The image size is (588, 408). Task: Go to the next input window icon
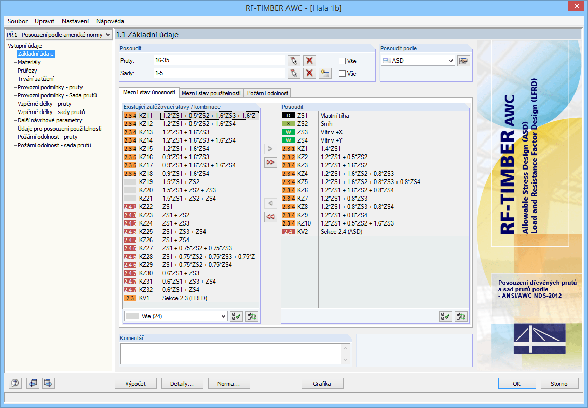click(x=48, y=383)
